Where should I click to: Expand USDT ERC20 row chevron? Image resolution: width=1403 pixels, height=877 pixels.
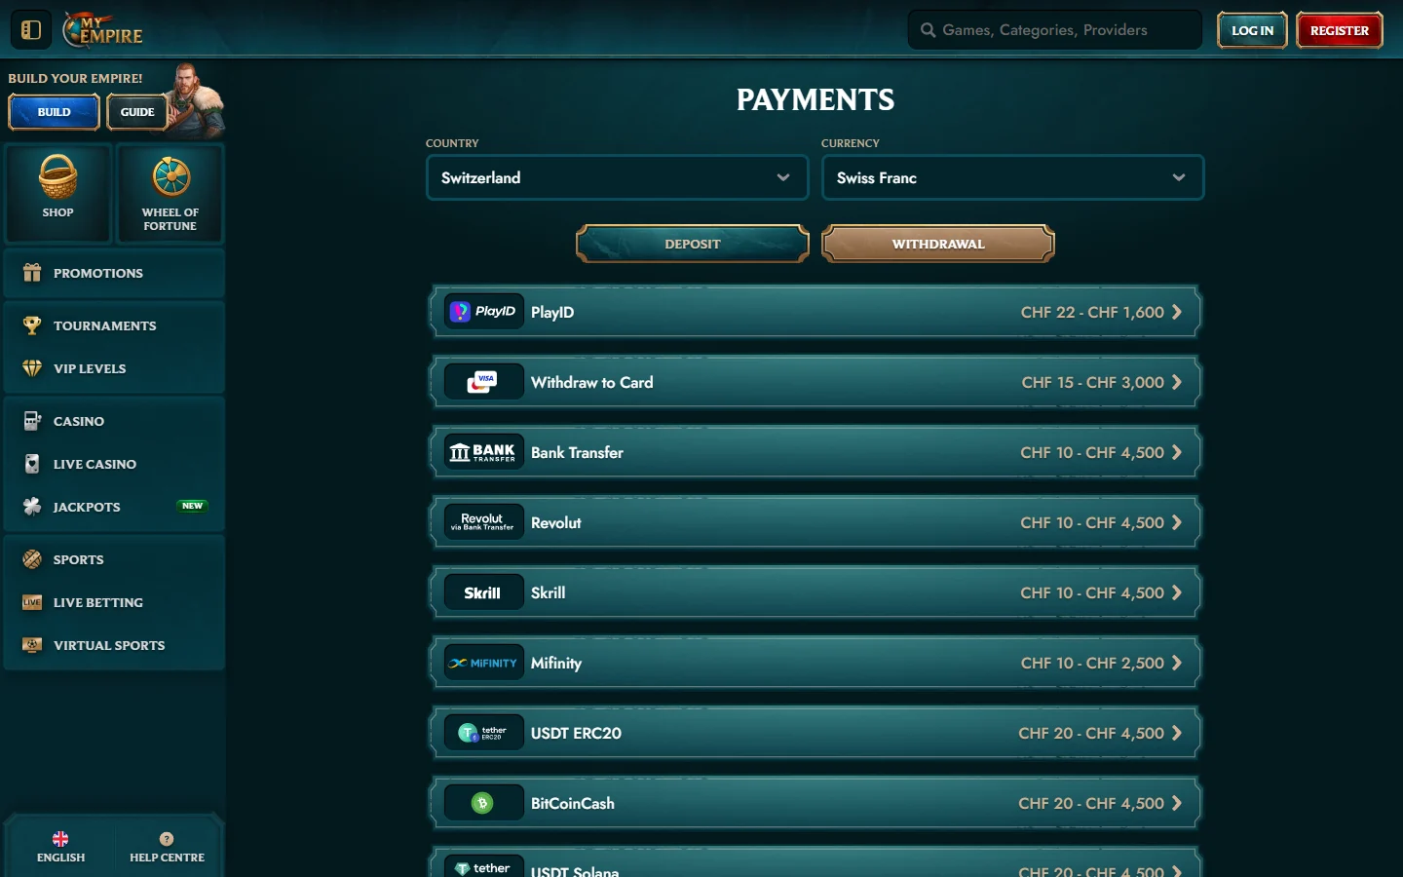point(1177,733)
